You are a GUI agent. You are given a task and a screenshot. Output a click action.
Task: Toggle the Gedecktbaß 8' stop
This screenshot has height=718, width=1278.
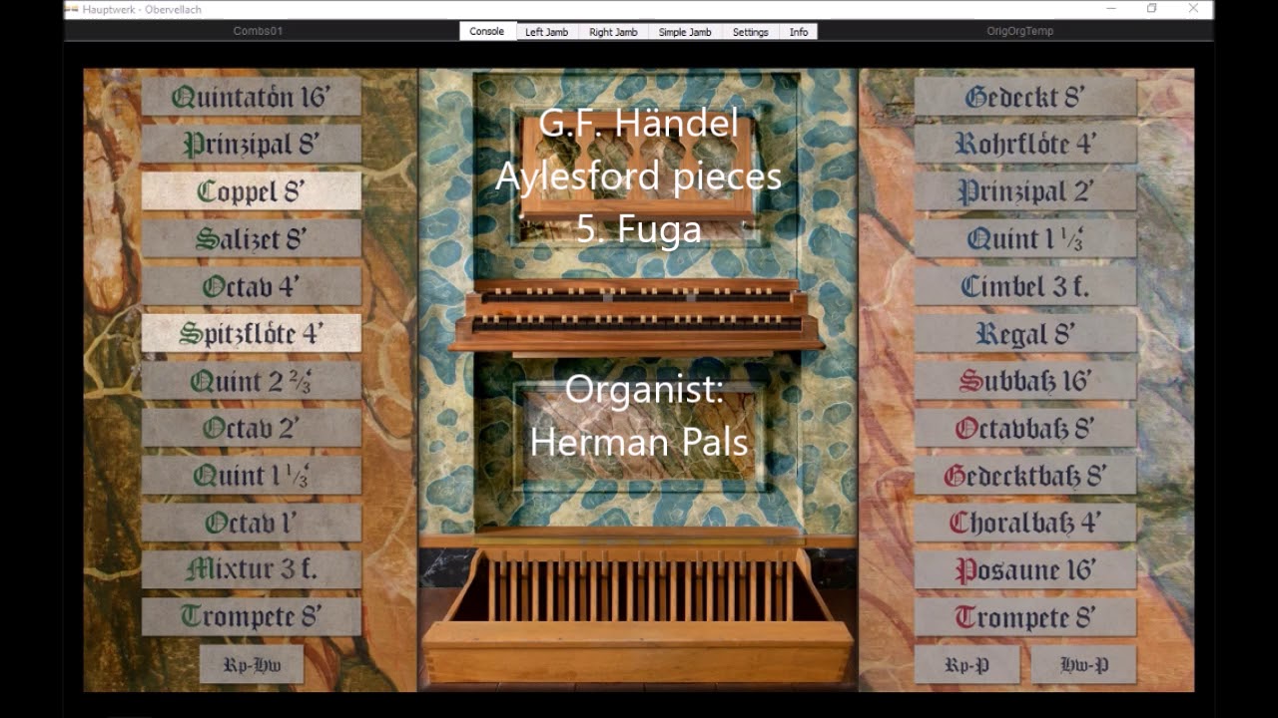pos(1025,476)
